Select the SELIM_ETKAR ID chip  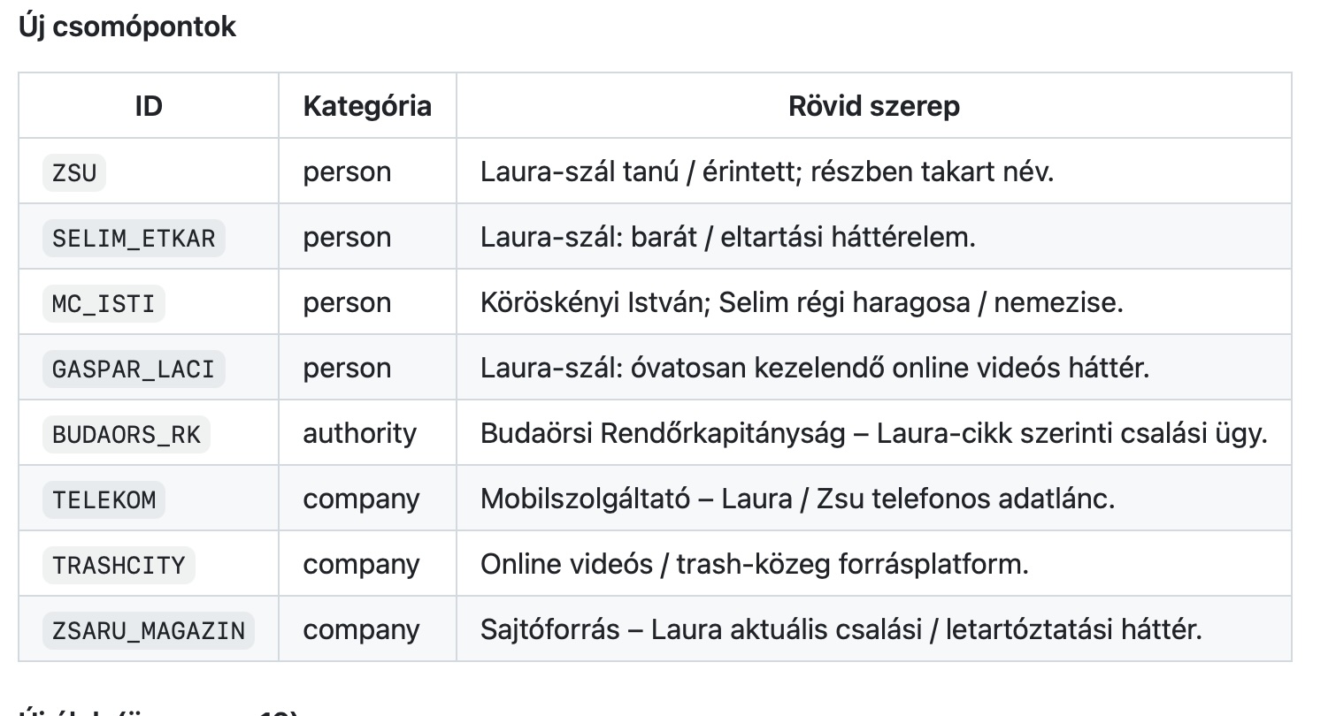(134, 238)
